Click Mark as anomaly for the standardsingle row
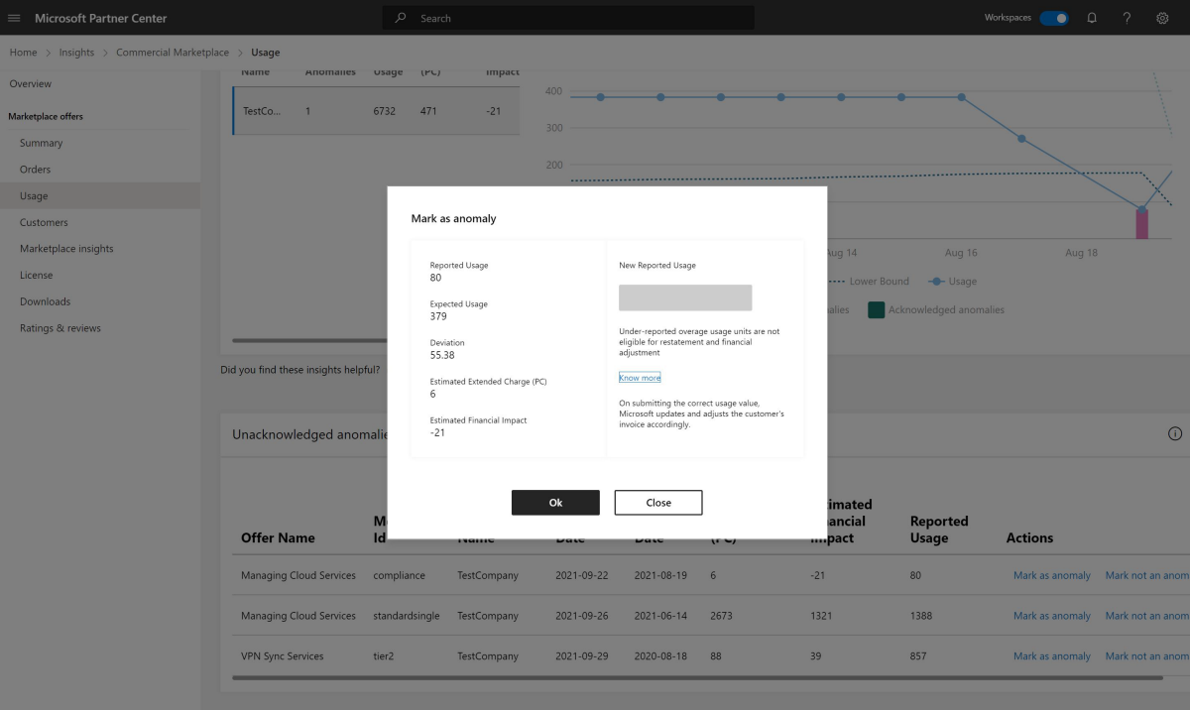 (x=1051, y=616)
